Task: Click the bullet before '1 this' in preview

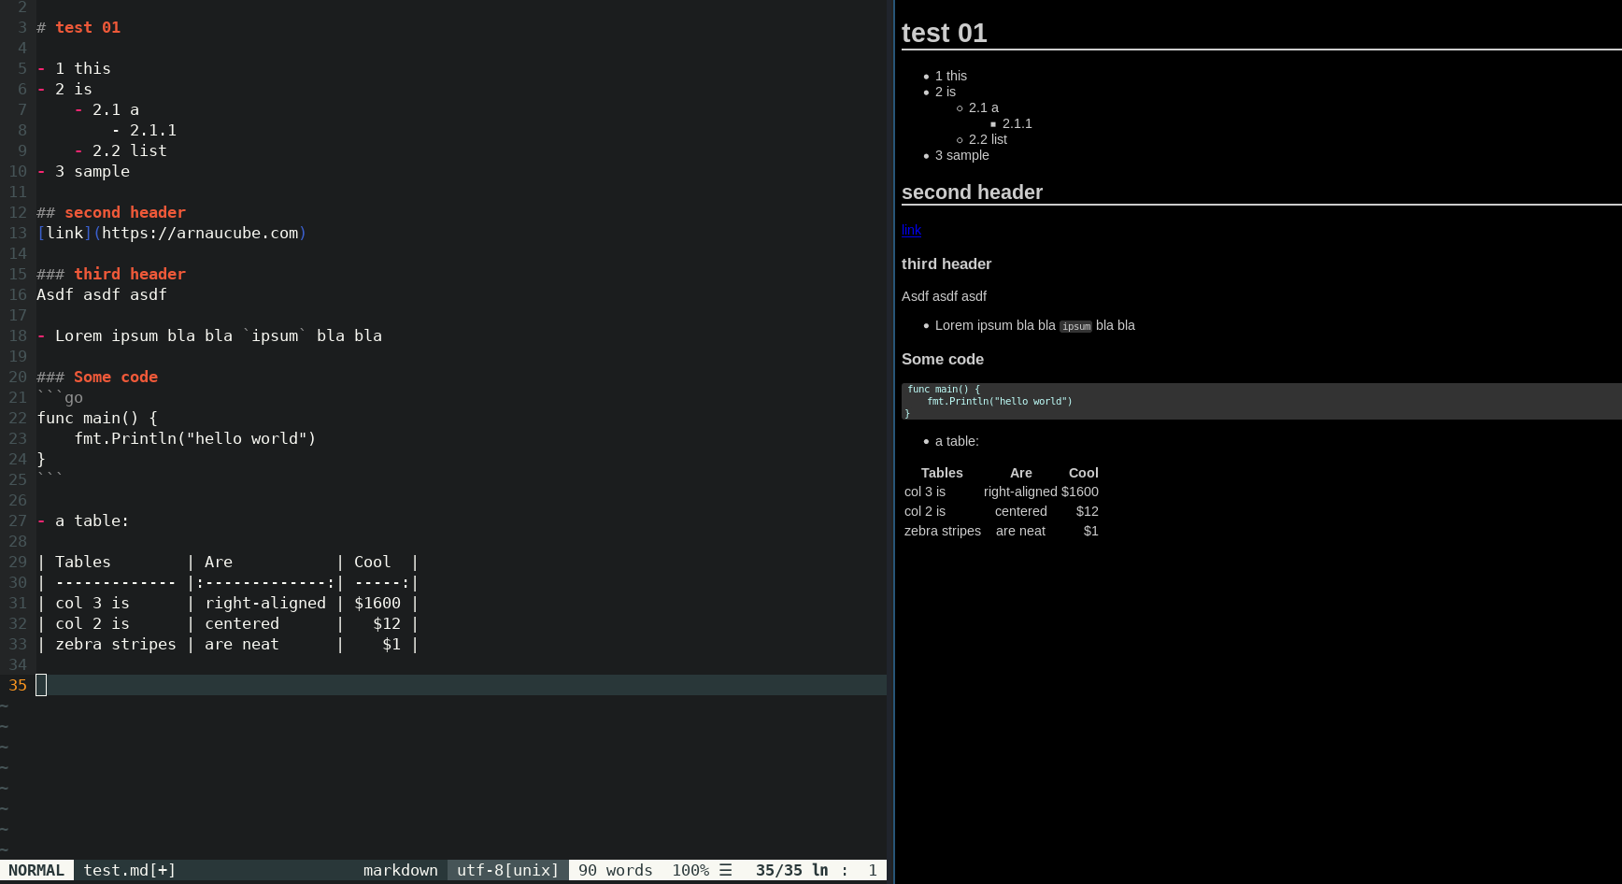Action: [x=925, y=77]
